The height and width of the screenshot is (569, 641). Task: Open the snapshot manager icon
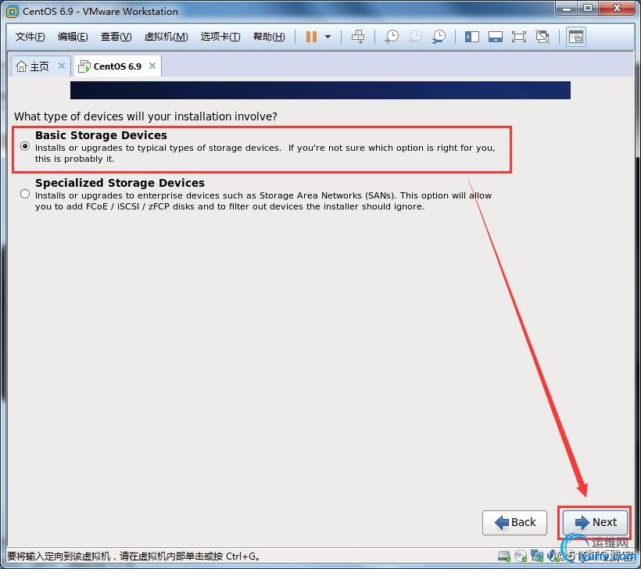(439, 37)
